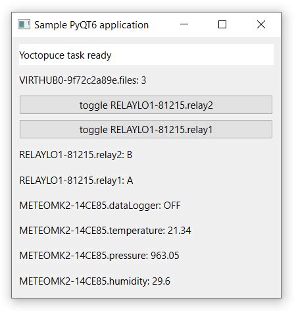Select the VIRTHUB0-9f72c2a89e.files: 3 label
The image size is (298, 311).
click(83, 80)
